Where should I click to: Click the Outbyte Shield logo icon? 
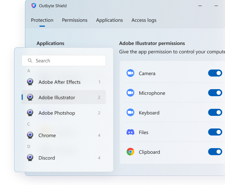[34, 6]
